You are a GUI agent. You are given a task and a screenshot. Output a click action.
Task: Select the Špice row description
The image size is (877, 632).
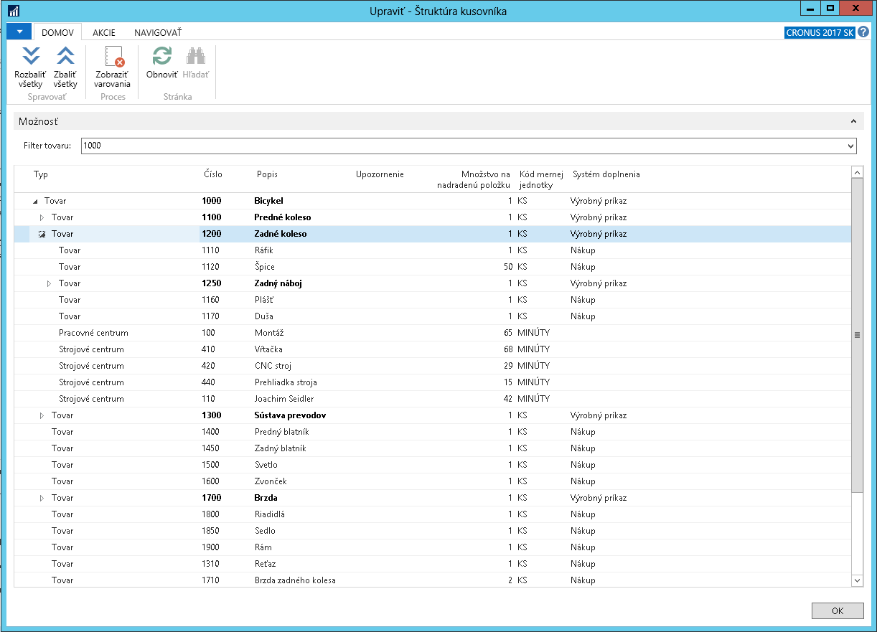264,267
